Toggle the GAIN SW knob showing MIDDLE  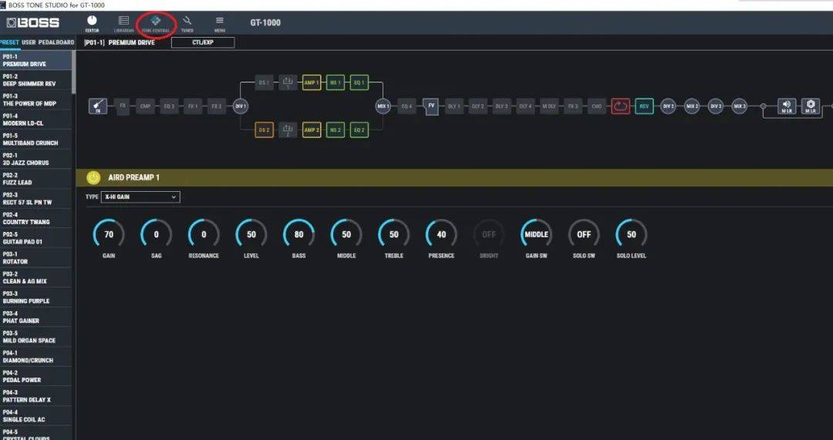[536, 234]
